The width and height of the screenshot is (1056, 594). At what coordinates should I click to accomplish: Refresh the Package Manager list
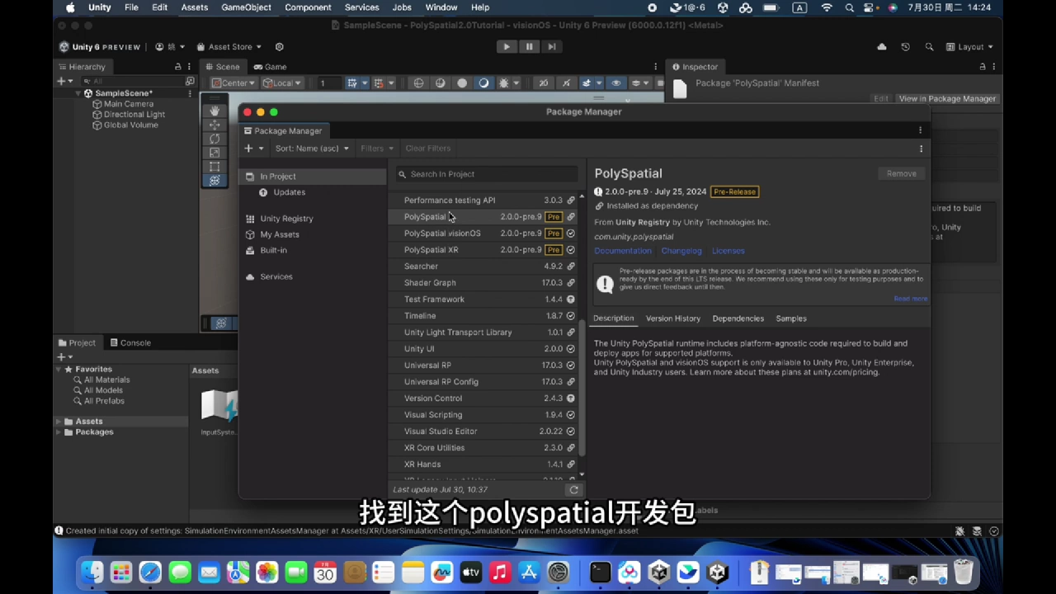click(x=573, y=490)
